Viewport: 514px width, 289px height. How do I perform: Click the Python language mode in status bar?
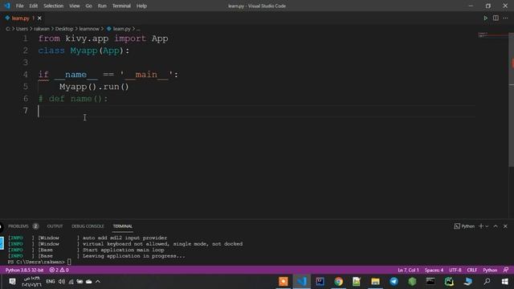coord(490,270)
